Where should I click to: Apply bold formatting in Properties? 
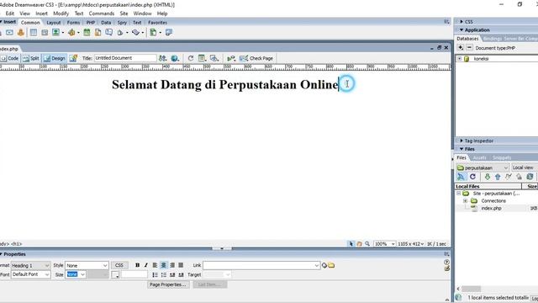[137, 265]
